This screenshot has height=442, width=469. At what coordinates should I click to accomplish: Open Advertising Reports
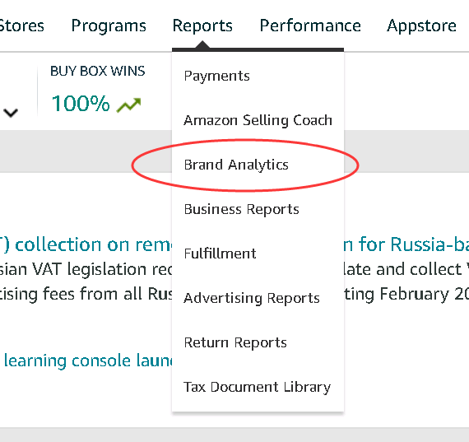(252, 298)
